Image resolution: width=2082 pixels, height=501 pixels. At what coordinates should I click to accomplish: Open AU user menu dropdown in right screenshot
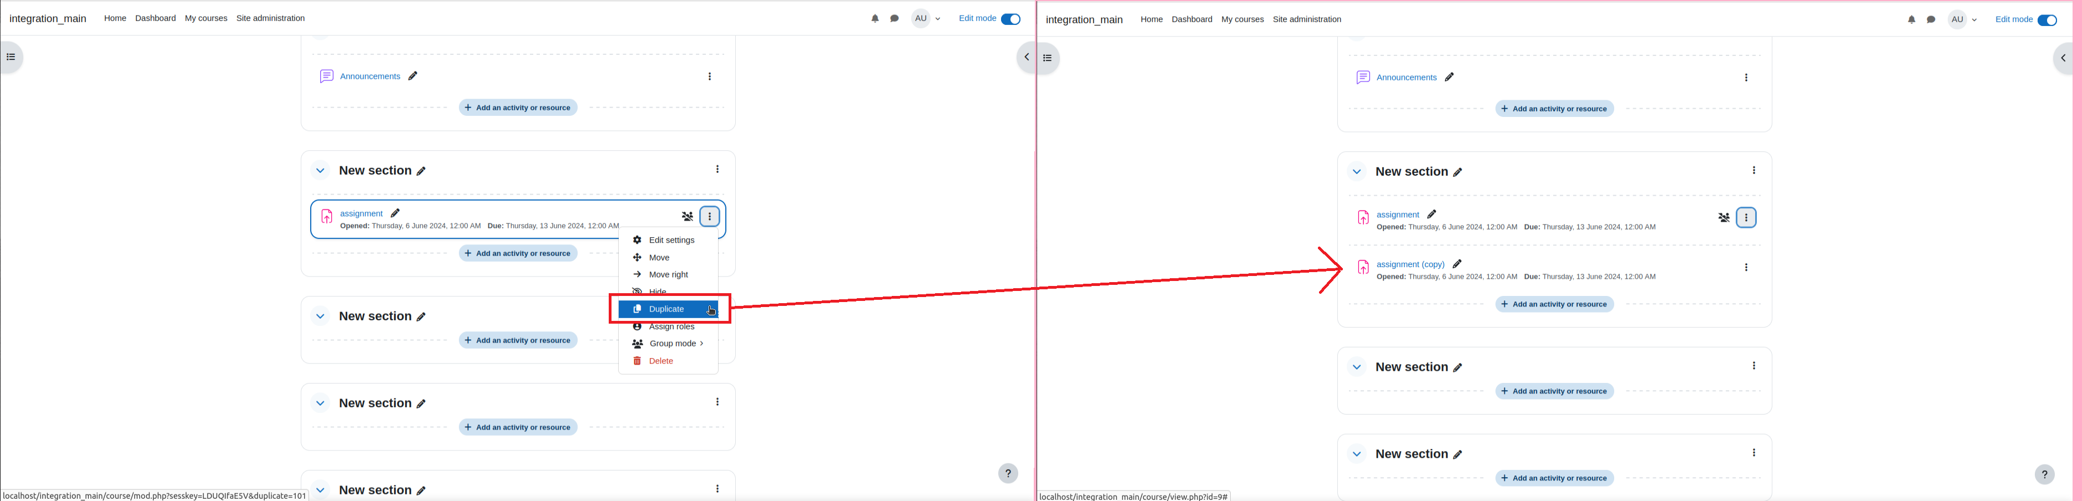click(x=1962, y=19)
